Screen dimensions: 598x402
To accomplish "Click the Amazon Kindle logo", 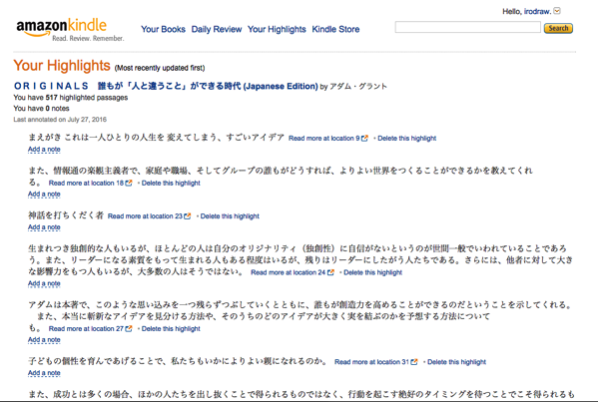I will (70, 29).
